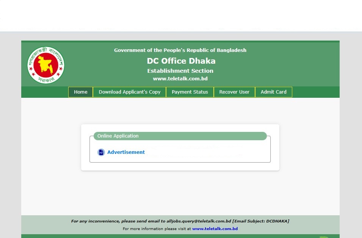Open the Recover User page
Image resolution: width=362 pixels, height=238 pixels.
pos(234,92)
